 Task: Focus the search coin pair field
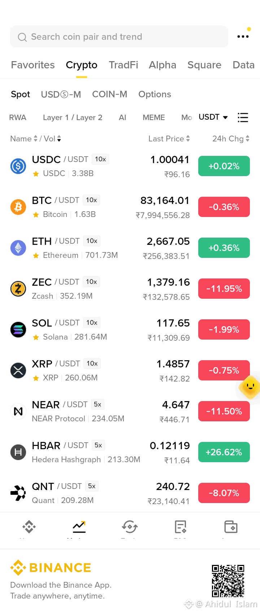pyautogui.click(x=119, y=37)
